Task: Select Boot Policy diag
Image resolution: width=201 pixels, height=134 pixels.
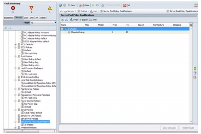Action: 31,62
